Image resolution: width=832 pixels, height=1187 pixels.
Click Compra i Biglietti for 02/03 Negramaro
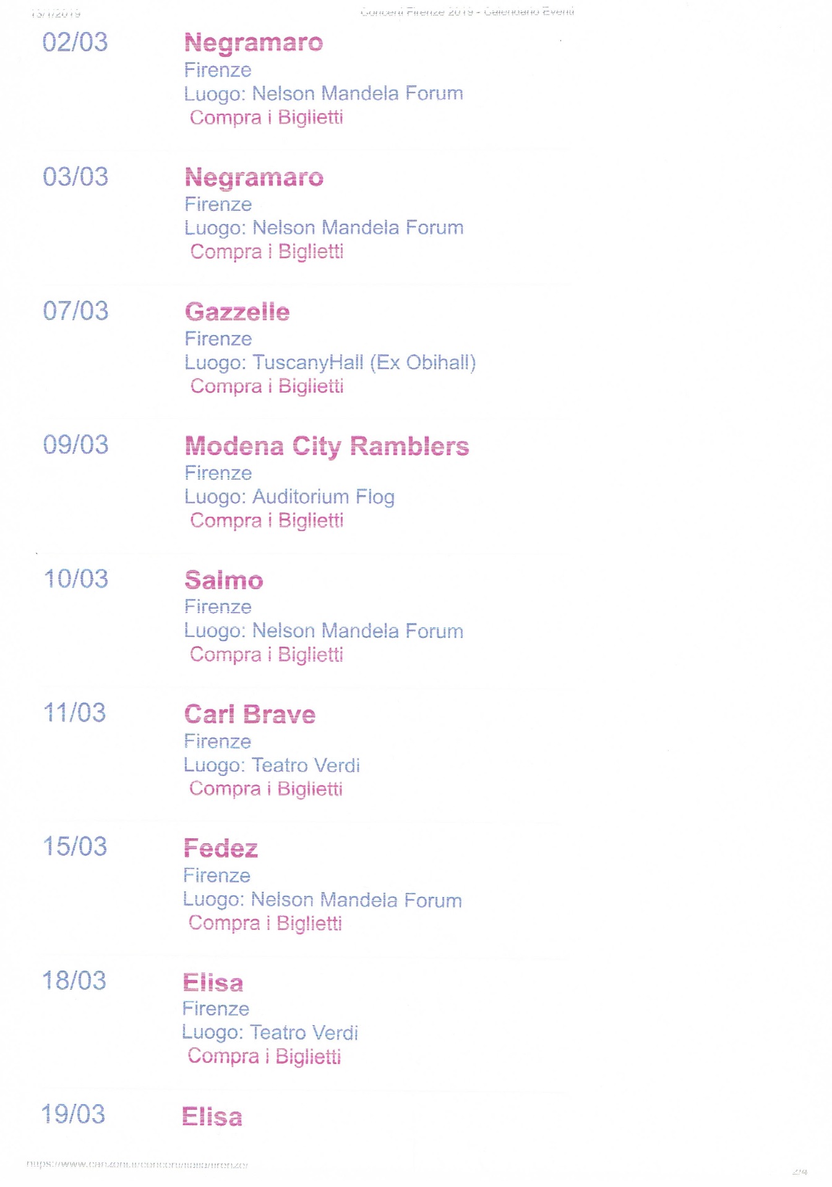(x=266, y=117)
